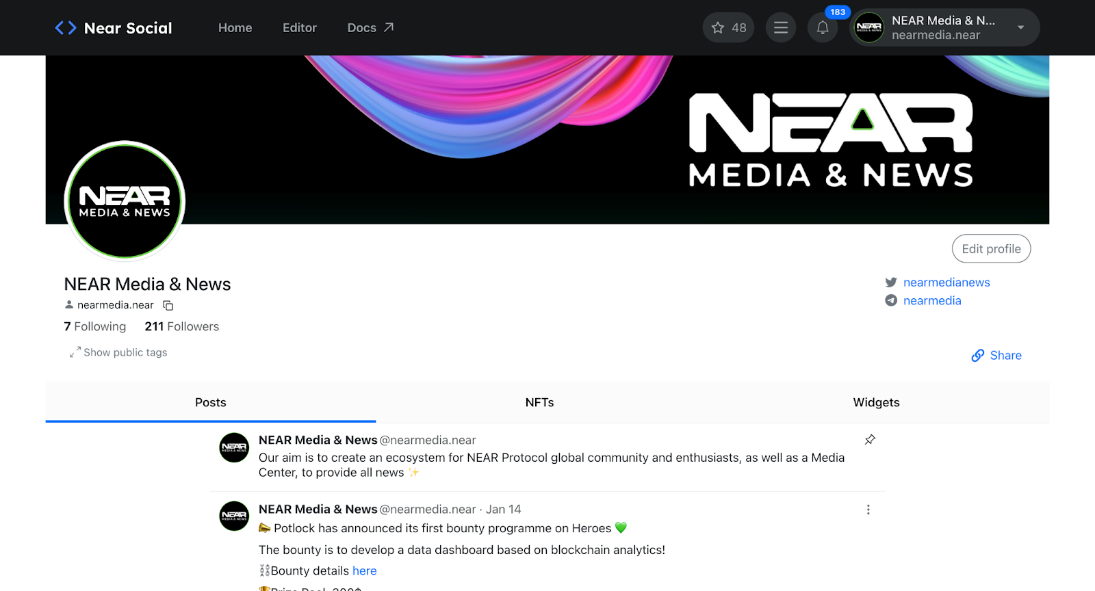
Task: Open the hamburger menu button
Action: 781,28
